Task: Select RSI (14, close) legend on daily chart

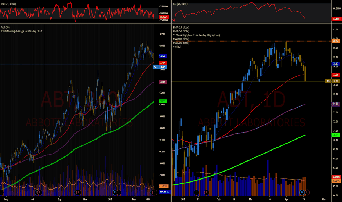Action: point(180,4)
